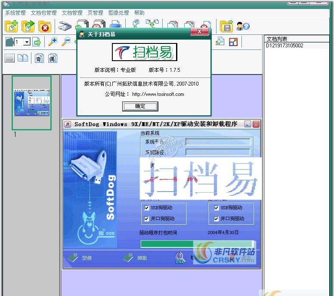This screenshot has width=334, height=296.
Task: Close the 关于扫档易 dialog
Action: pos(199,31)
